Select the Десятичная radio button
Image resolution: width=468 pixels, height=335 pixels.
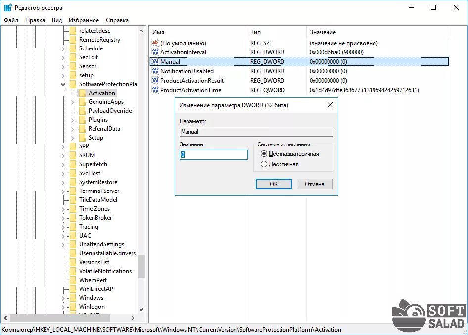[x=264, y=164]
